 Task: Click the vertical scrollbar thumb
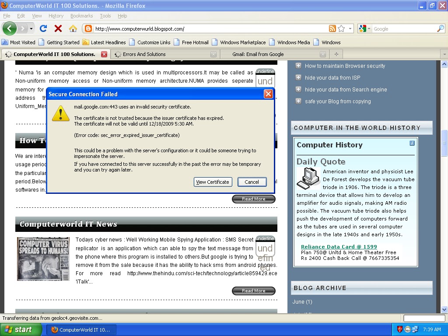point(444,143)
